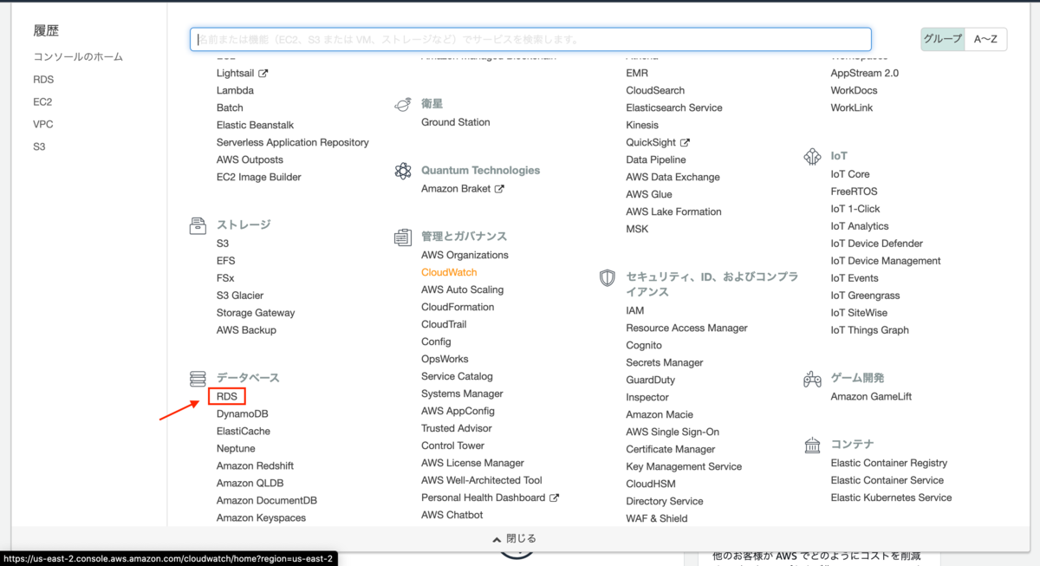Open Amazon GameLift service
This screenshot has width=1040, height=566.
coord(871,397)
